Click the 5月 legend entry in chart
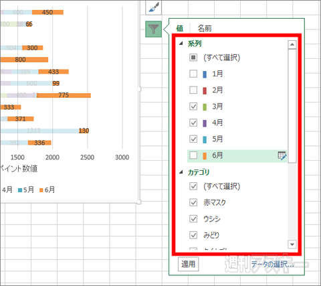 [x=26, y=190]
